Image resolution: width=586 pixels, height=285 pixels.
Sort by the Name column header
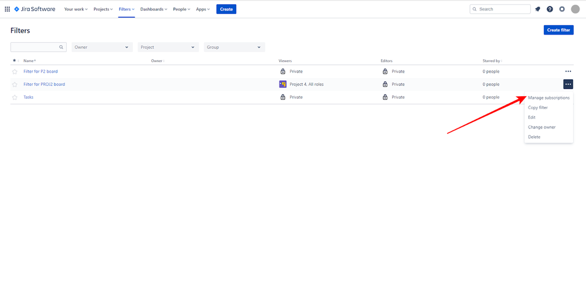point(29,60)
